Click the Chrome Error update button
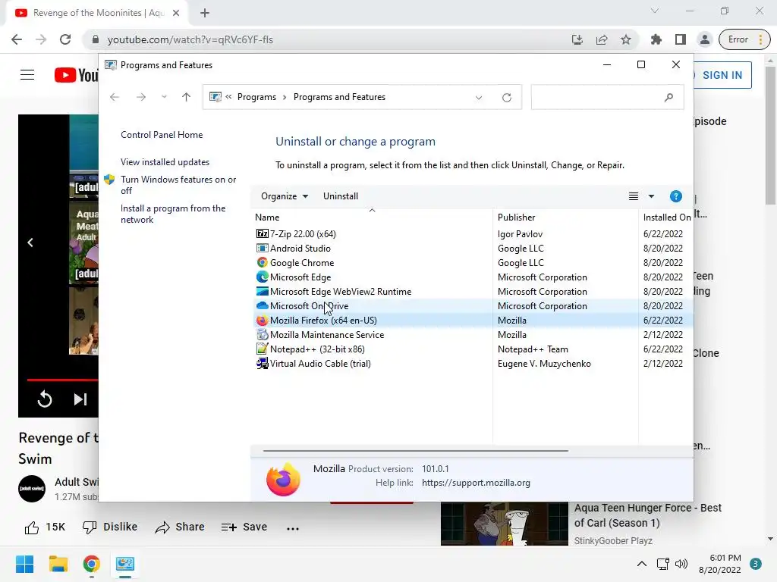This screenshot has height=582, width=777. [744, 39]
